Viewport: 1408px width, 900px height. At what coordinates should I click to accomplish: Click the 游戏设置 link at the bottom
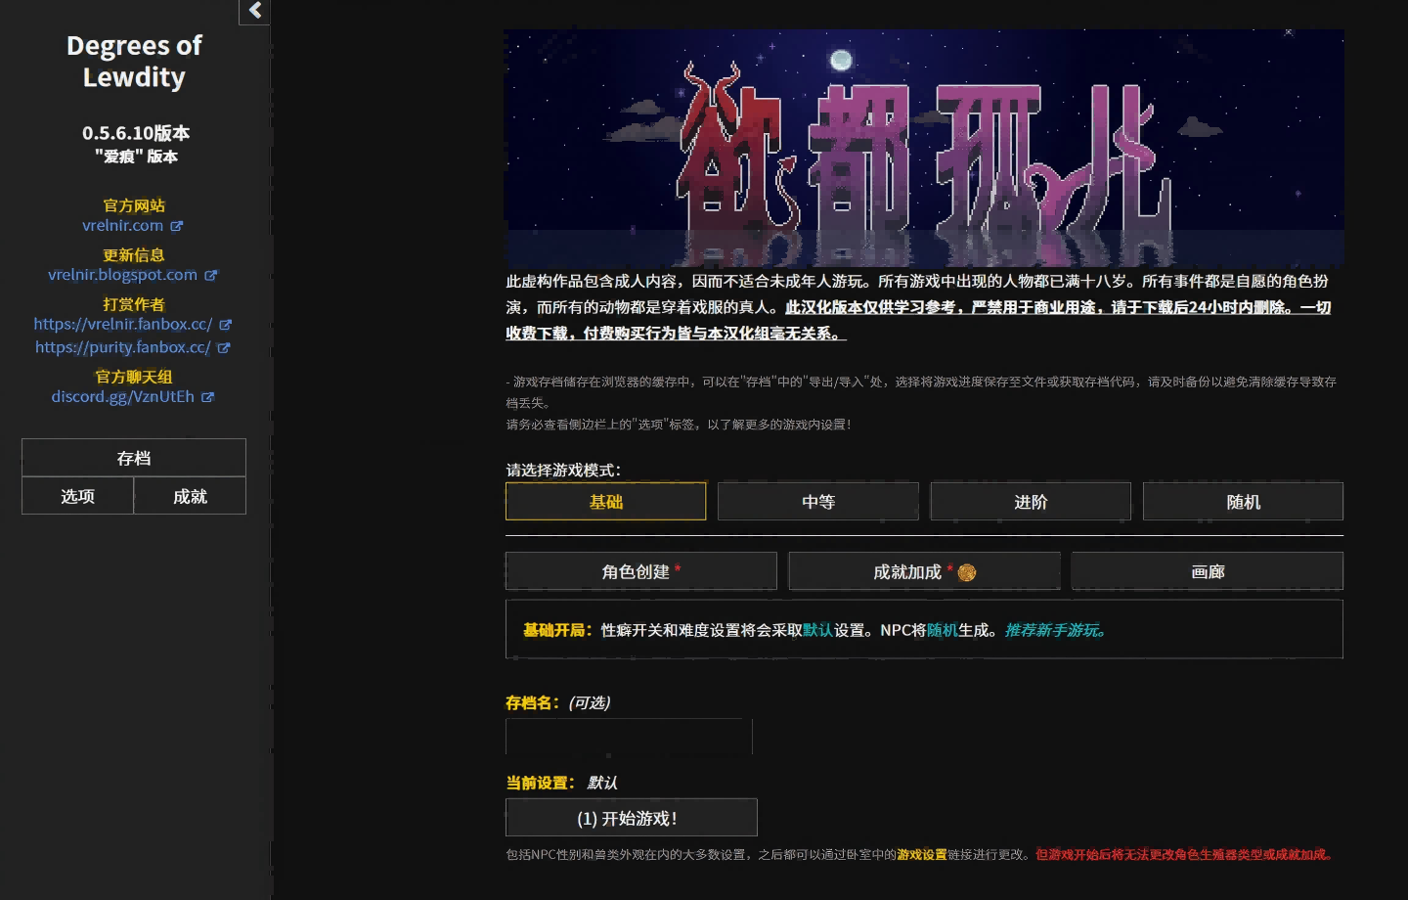[x=920, y=853]
